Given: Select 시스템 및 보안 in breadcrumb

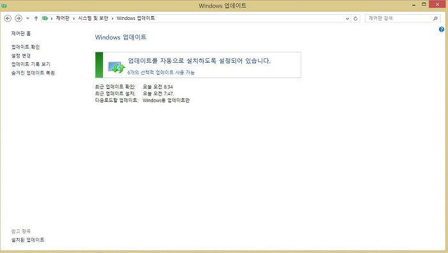Looking at the screenshot, I should tap(93, 19).
